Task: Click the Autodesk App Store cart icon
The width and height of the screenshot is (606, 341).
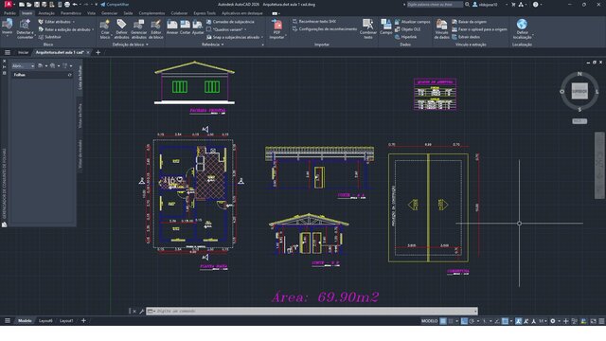Action: [x=513, y=5]
